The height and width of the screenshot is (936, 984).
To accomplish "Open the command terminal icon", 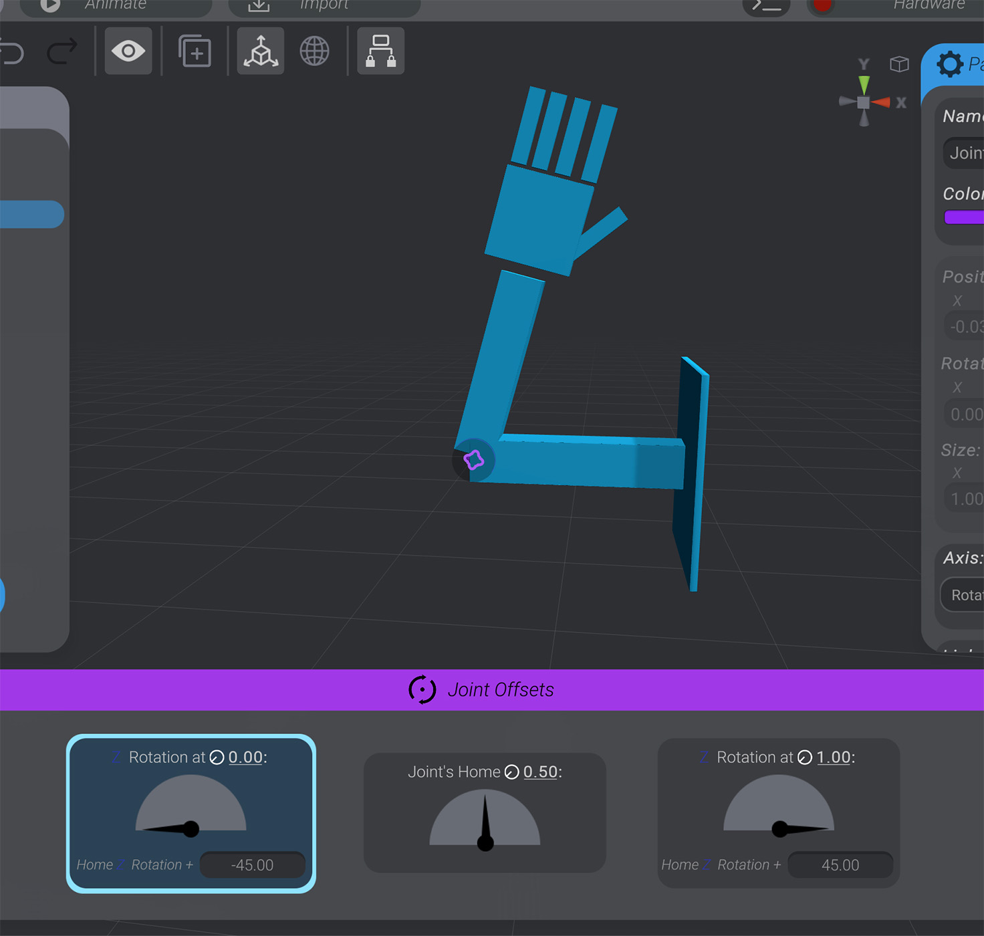I will 766,5.
